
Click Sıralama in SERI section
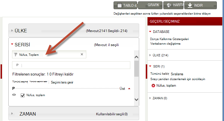pyautogui.click(x=177, y=74)
